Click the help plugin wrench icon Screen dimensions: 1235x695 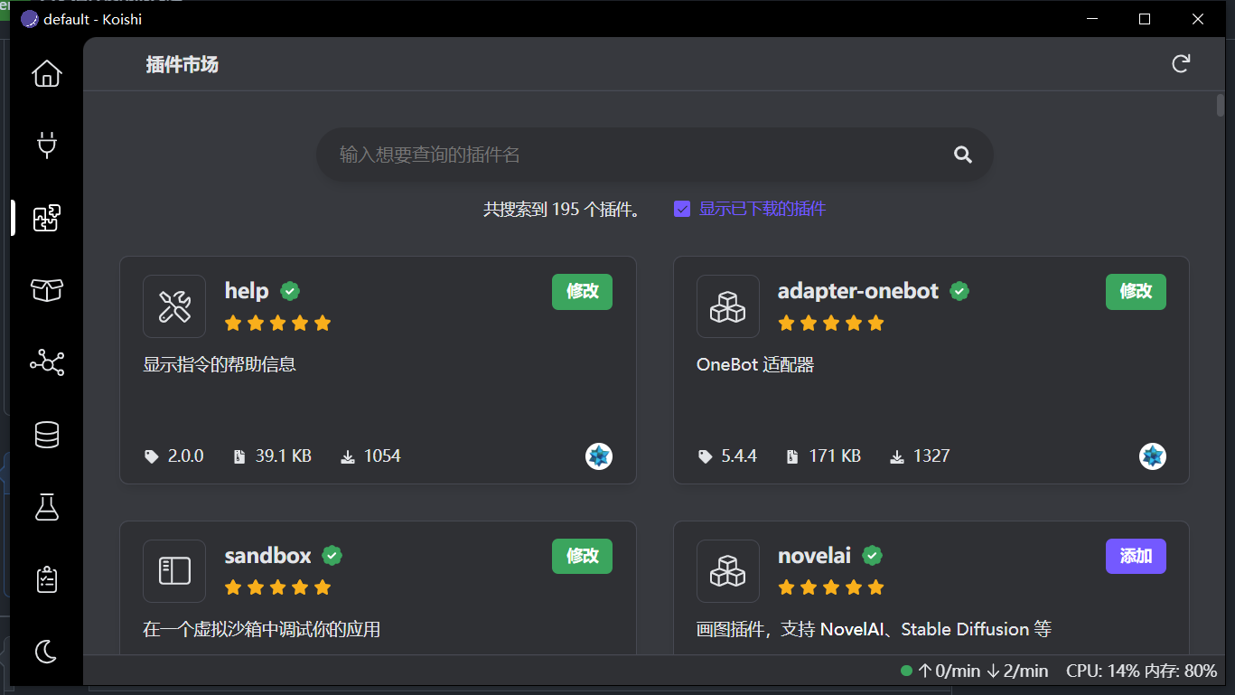[174, 306]
